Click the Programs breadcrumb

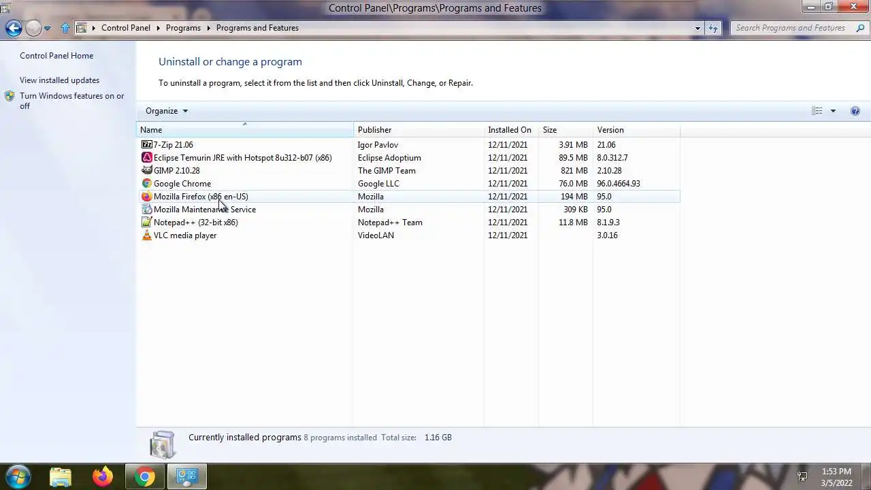[183, 28]
